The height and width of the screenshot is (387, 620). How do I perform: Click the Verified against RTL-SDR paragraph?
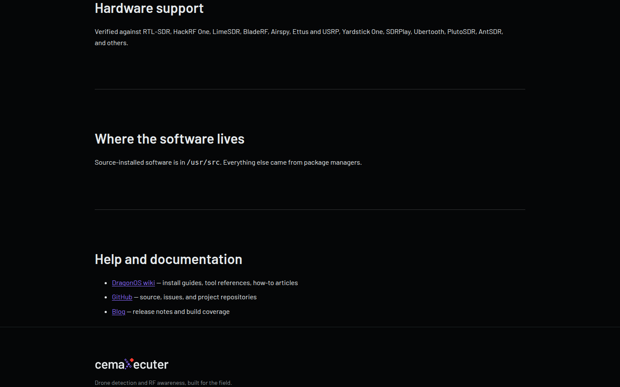(299, 37)
